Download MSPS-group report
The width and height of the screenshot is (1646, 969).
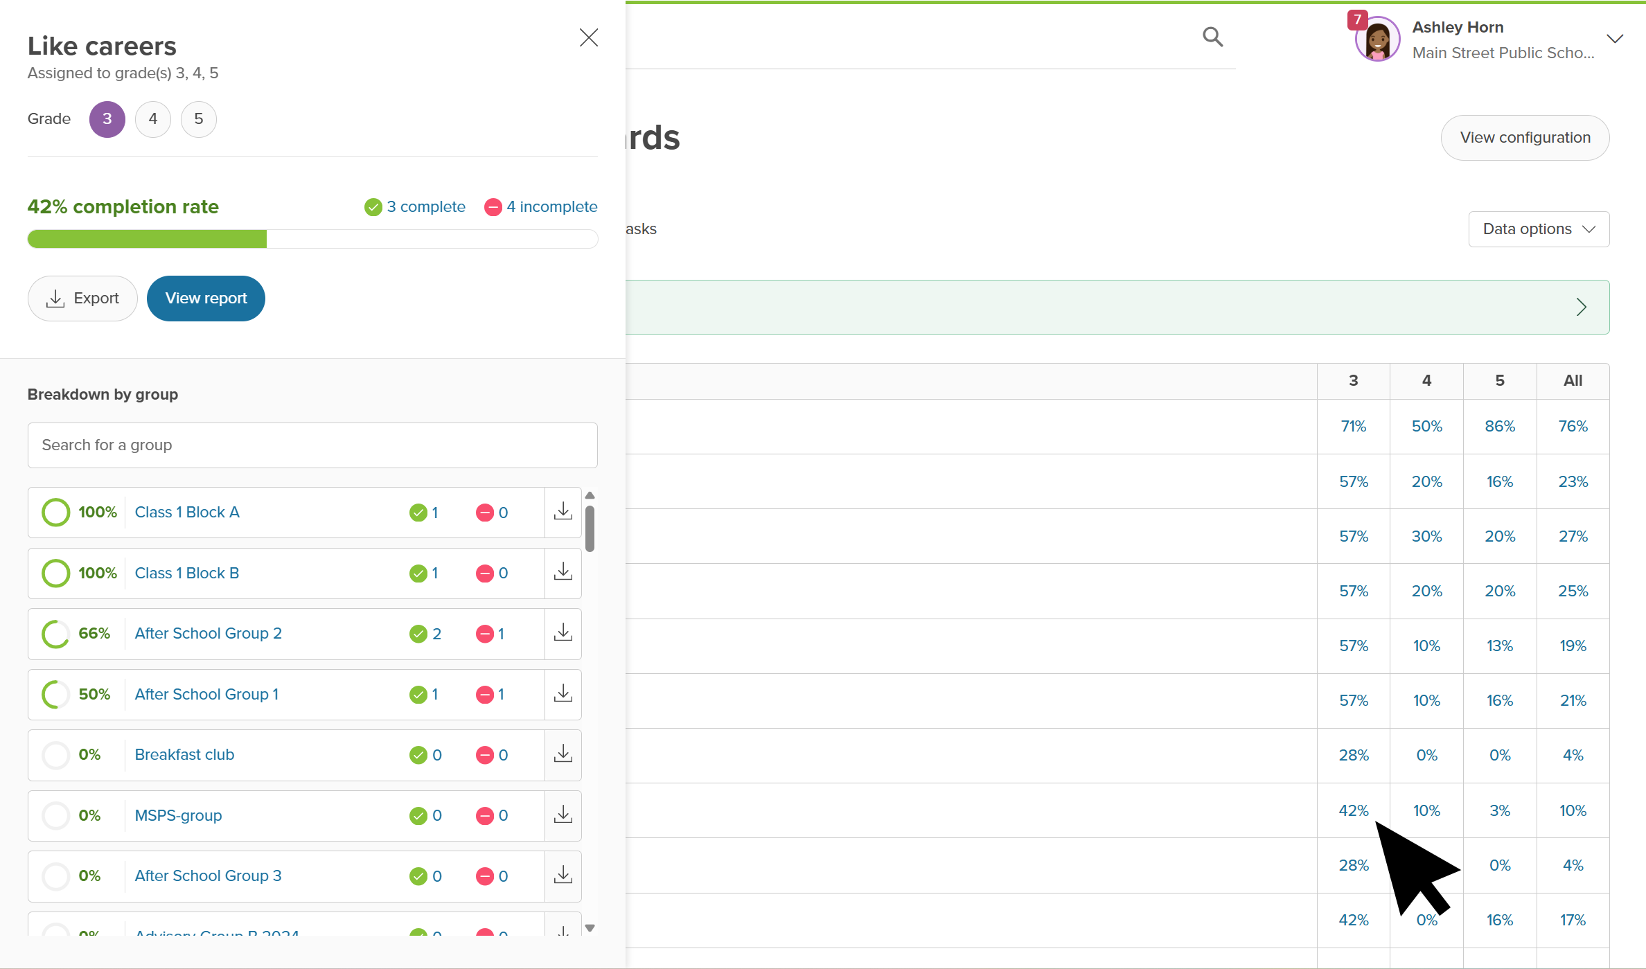pos(563,815)
